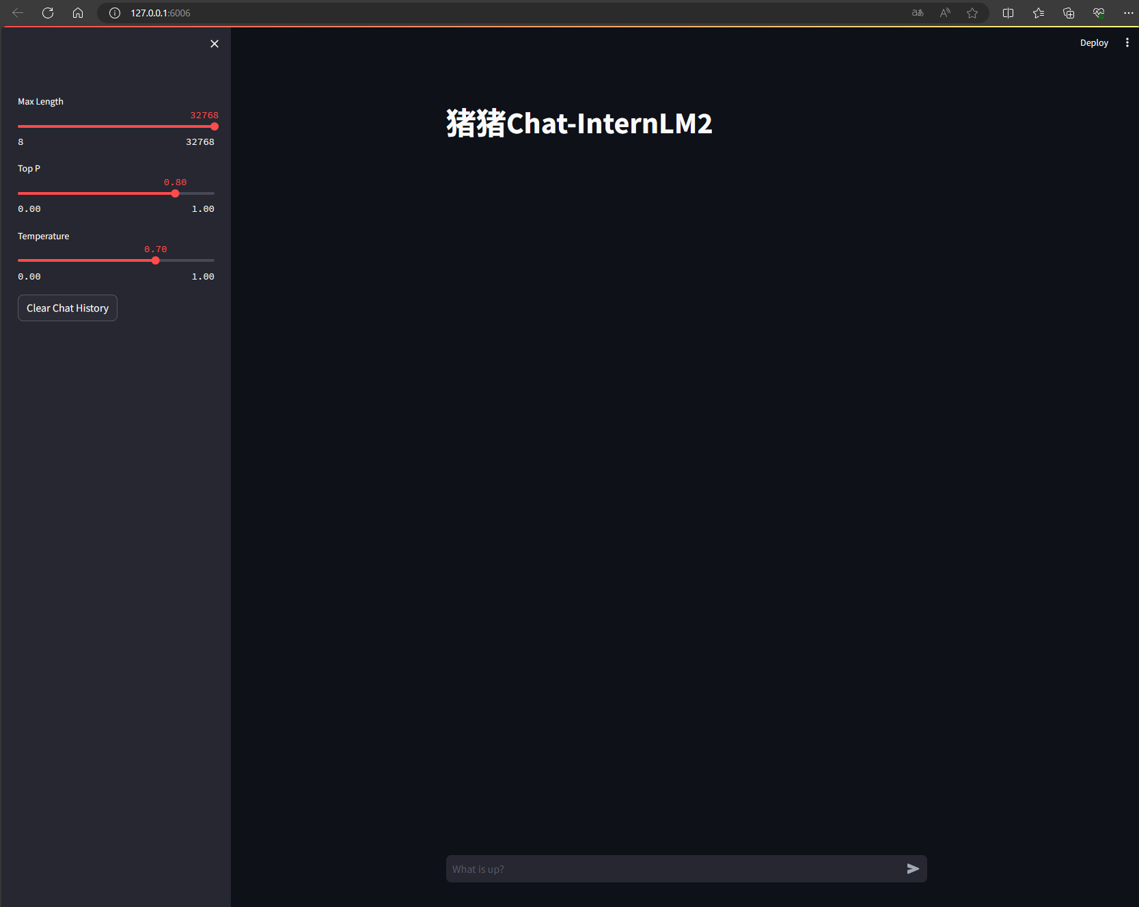This screenshot has height=907, width=1139.
Task: Open the favorites list
Action: tap(1039, 13)
